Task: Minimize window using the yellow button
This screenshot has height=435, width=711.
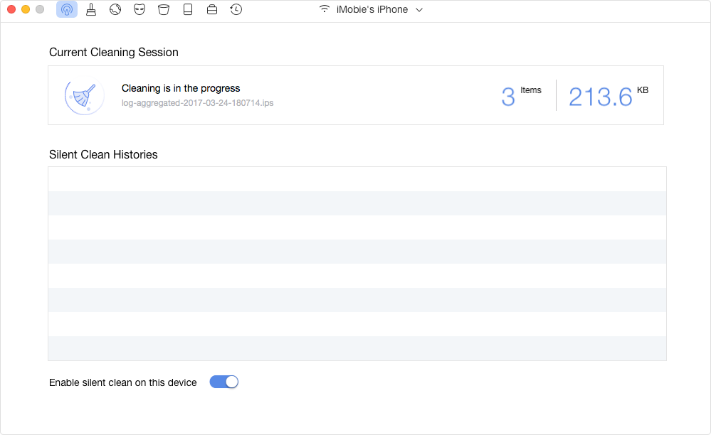Action: 26,10
